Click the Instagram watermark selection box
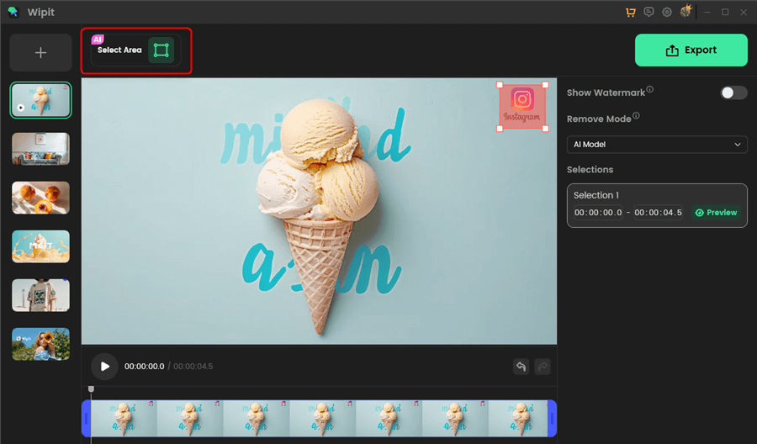 point(522,107)
